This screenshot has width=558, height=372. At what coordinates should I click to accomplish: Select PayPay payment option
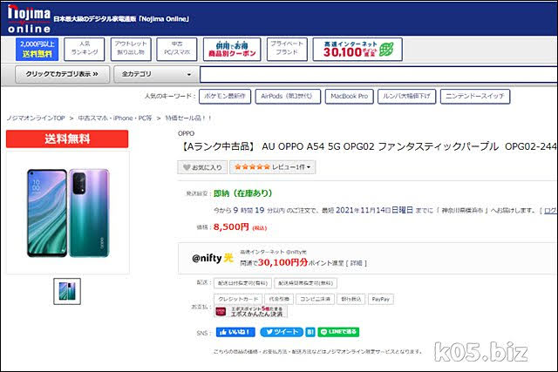coord(381,299)
